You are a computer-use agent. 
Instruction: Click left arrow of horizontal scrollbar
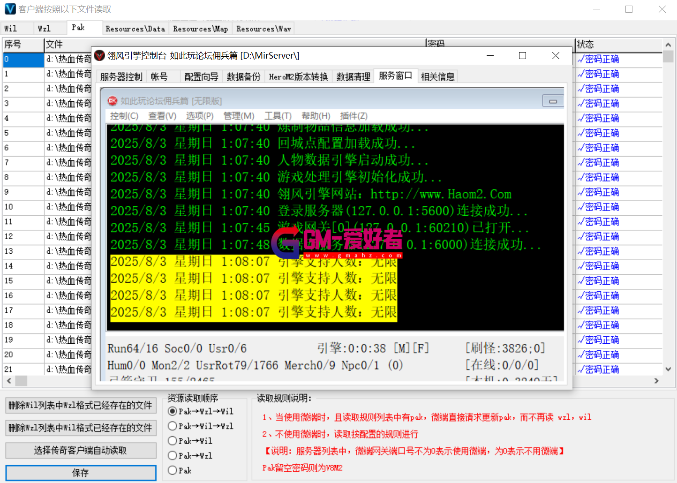tap(8, 381)
